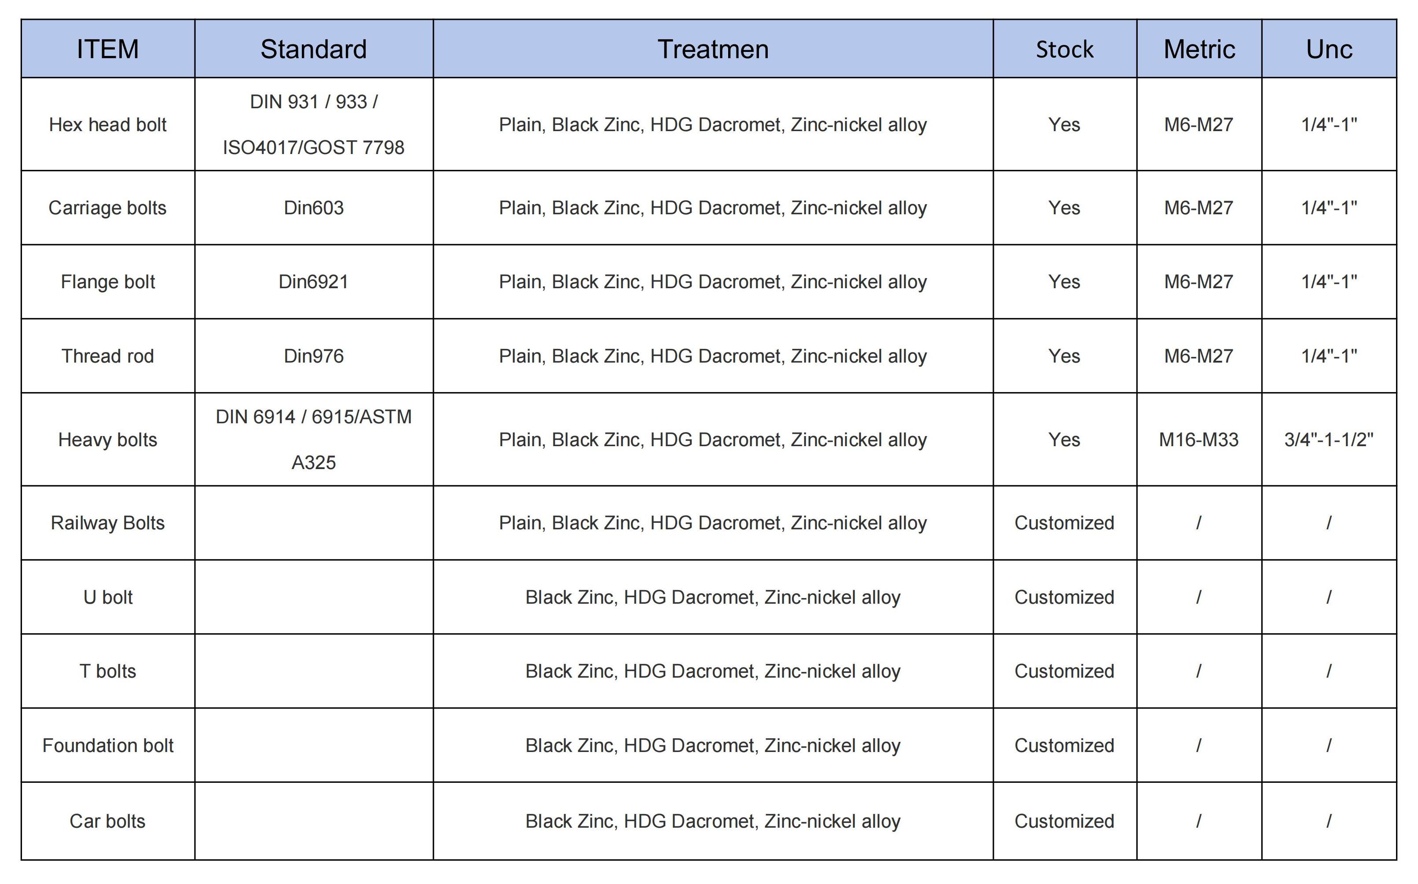Select the ITEM column header
The width and height of the screenshot is (1418, 884).
(107, 48)
